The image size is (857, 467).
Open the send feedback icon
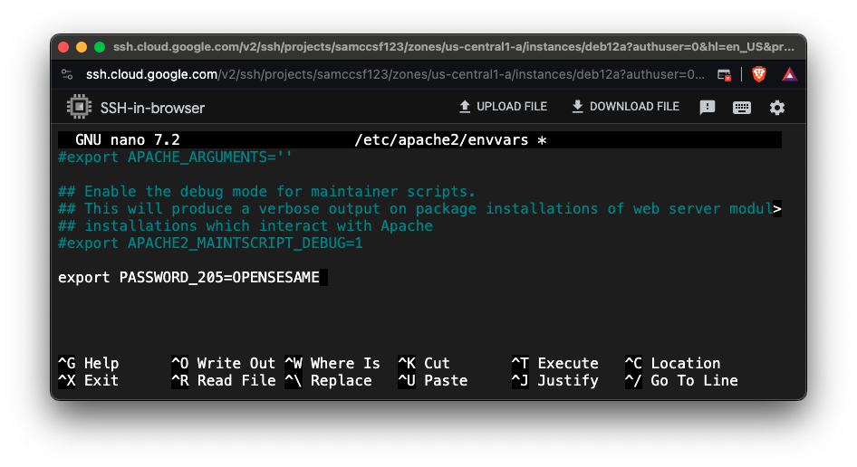pyautogui.click(x=708, y=108)
